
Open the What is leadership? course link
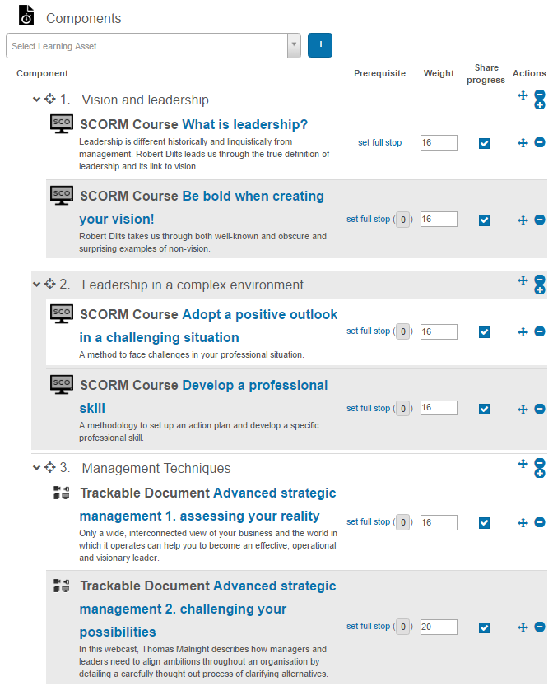244,124
